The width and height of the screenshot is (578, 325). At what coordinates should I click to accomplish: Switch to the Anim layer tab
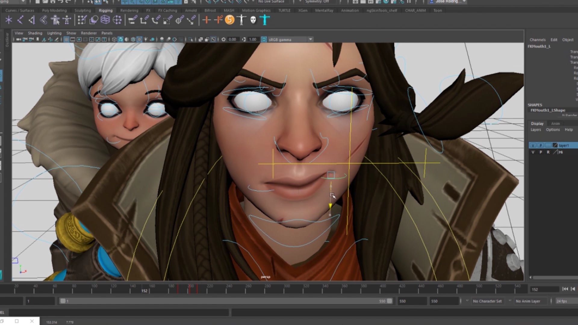point(555,123)
